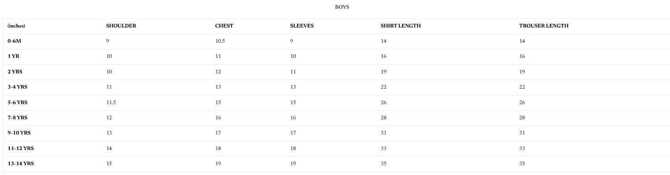Click the BOYS heading above the table
This screenshot has width=670, height=175.
342,7
